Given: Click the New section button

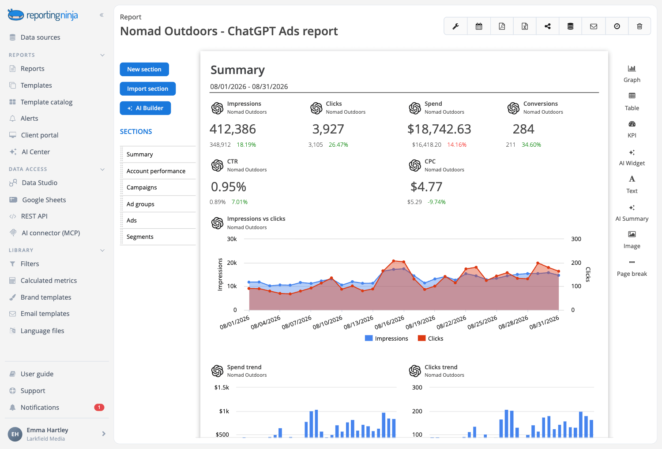Looking at the screenshot, I should coord(144,69).
